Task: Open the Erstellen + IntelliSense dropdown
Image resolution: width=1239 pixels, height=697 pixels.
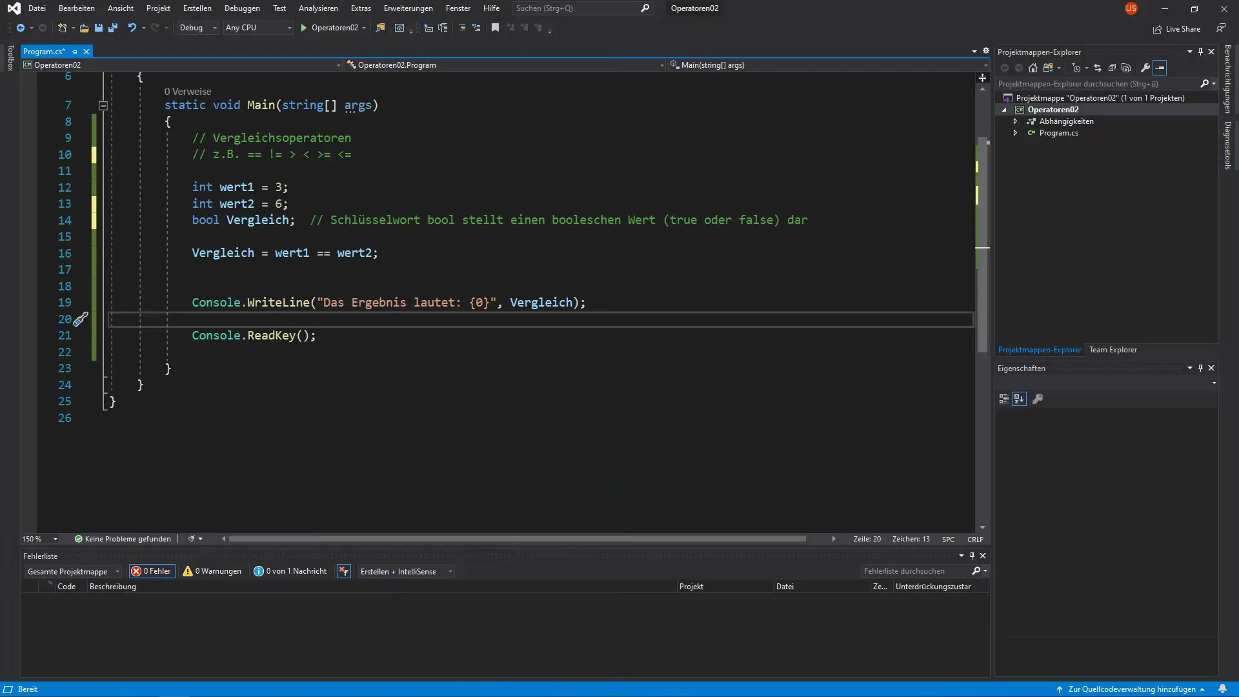Action: [x=406, y=571]
